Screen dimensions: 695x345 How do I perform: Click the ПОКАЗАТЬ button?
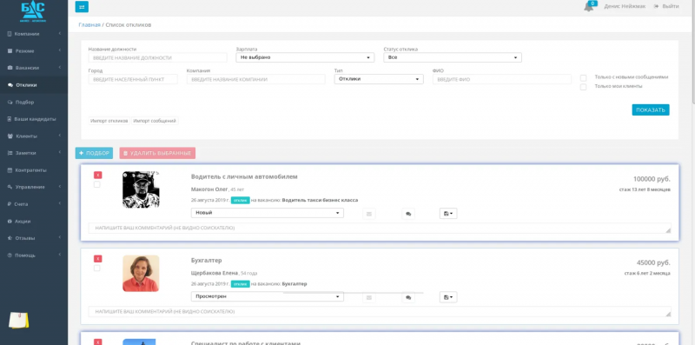650,110
